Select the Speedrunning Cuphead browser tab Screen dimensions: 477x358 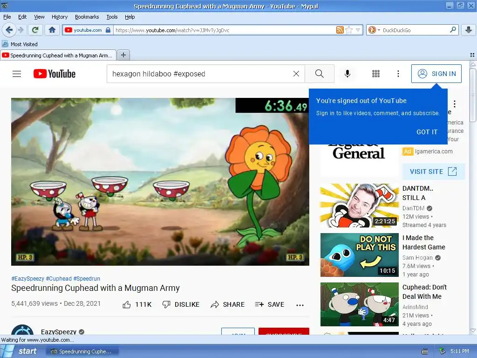click(58, 55)
